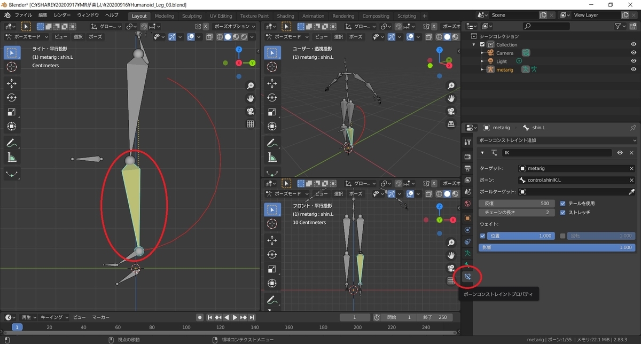The height and width of the screenshot is (344, 641).
Task: Open the 編集 menu
Action: coord(43,15)
